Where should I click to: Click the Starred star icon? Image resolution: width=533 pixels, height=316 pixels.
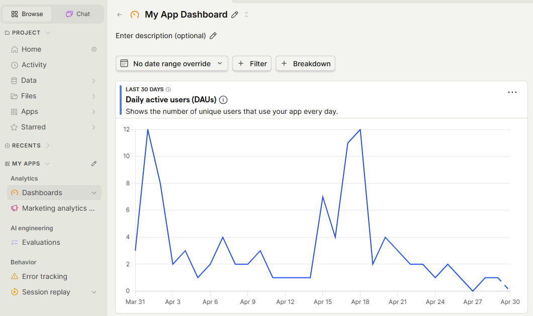14,127
